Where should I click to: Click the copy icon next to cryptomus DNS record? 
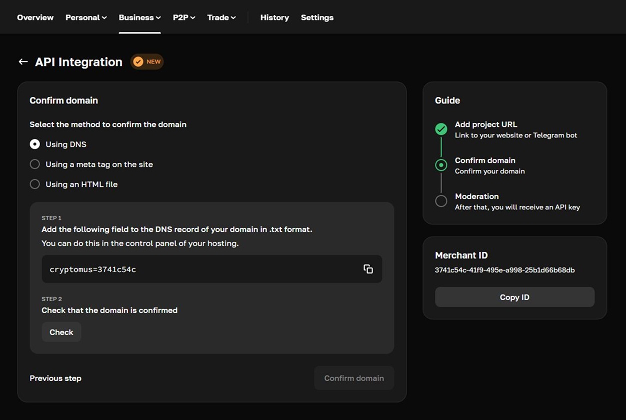[368, 269]
